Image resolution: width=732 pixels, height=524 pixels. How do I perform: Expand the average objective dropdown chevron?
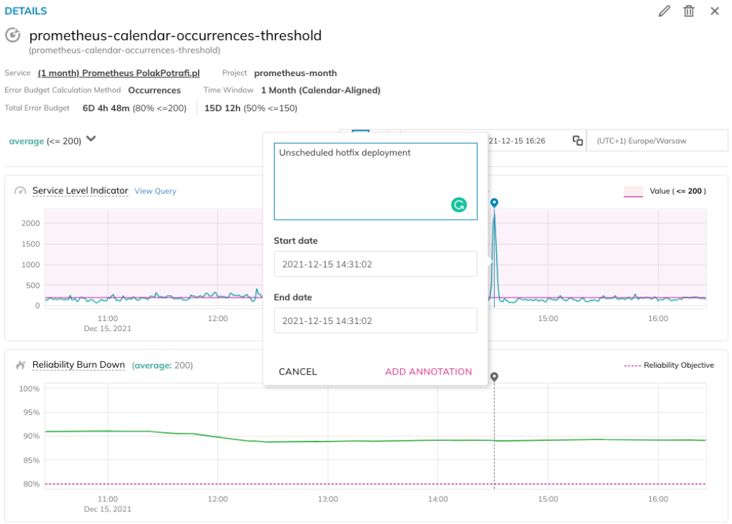pyautogui.click(x=91, y=139)
